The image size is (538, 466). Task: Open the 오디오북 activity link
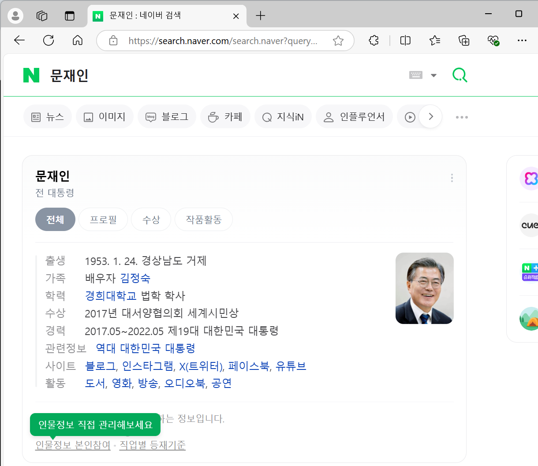point(185,384)
